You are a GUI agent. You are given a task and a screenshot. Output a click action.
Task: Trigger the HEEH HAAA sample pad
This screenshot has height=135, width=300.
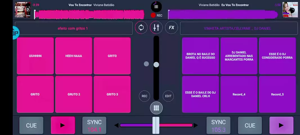coord(74,56)
